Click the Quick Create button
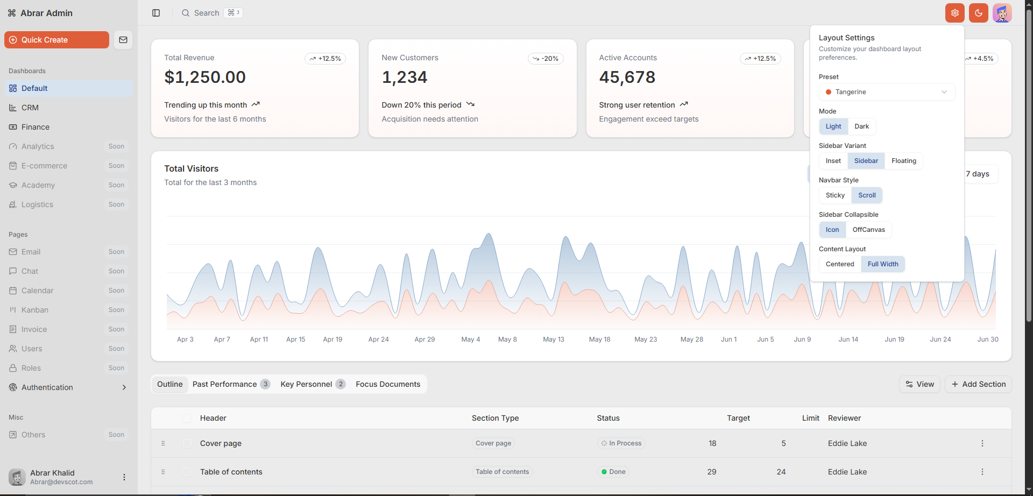 click(56, 40)
